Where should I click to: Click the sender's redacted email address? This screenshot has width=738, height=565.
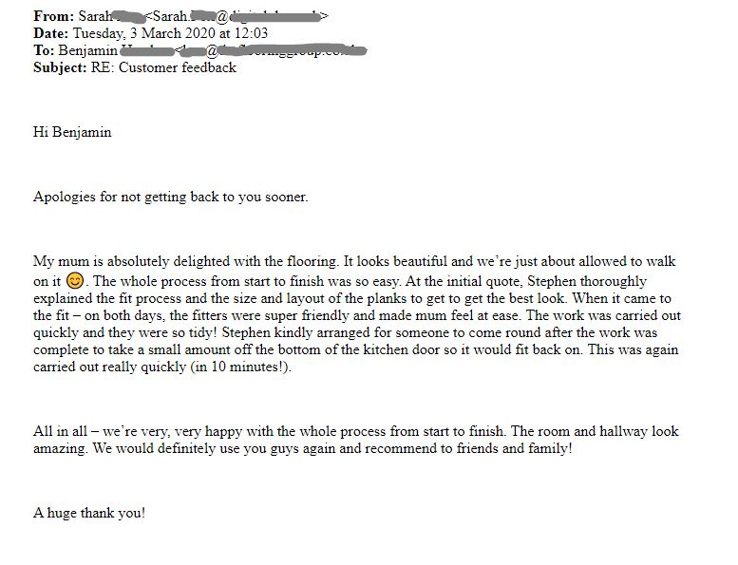[236, 16]
